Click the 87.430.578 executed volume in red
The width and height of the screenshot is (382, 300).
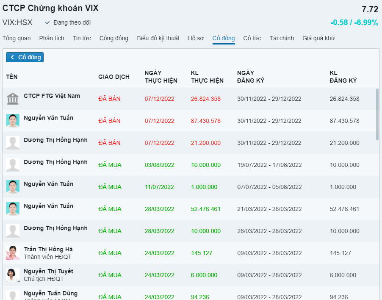click(206, 121)
